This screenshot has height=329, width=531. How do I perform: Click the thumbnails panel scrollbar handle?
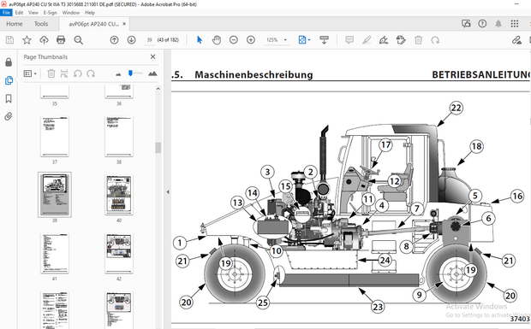(158, 148)
